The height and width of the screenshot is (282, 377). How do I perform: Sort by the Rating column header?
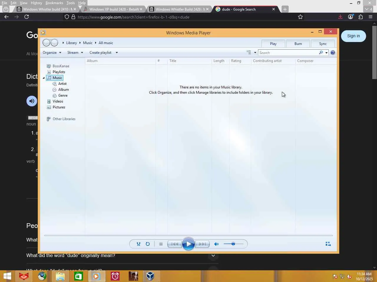coord(240,61)
